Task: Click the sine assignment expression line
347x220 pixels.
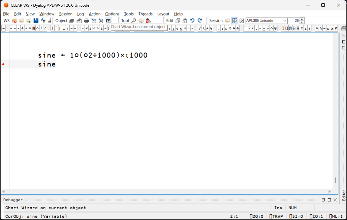Action: click(x=93, y=55)
